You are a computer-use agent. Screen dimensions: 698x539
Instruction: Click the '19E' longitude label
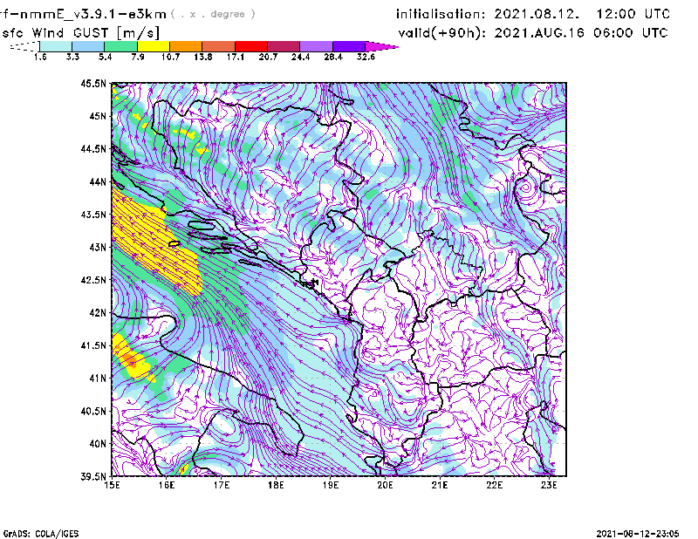click(x=331, y=485)
